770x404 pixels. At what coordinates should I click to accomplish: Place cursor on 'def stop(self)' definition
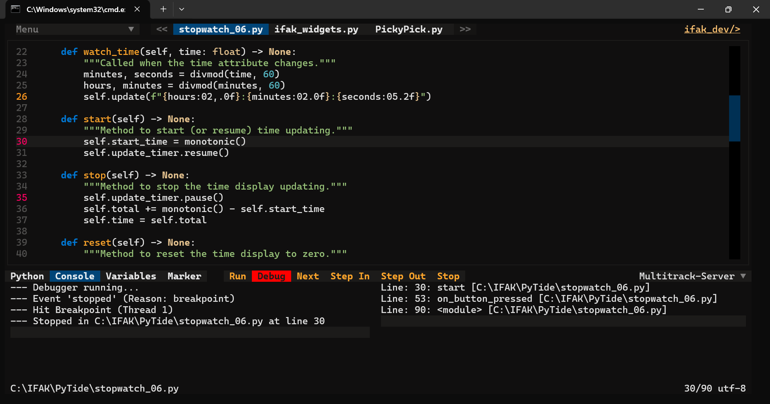tap(125, 175)
